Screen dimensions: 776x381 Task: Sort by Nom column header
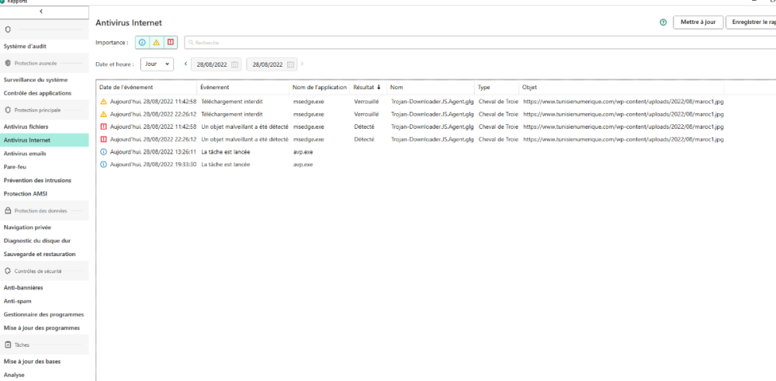click(431, 87)
